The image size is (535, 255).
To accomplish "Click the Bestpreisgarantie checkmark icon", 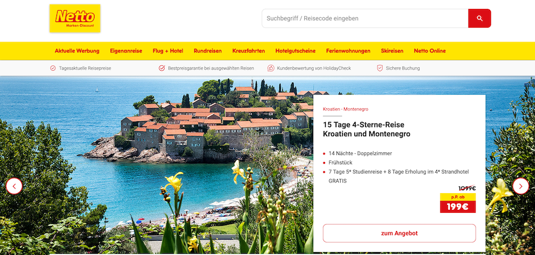I will coord(162,68).
